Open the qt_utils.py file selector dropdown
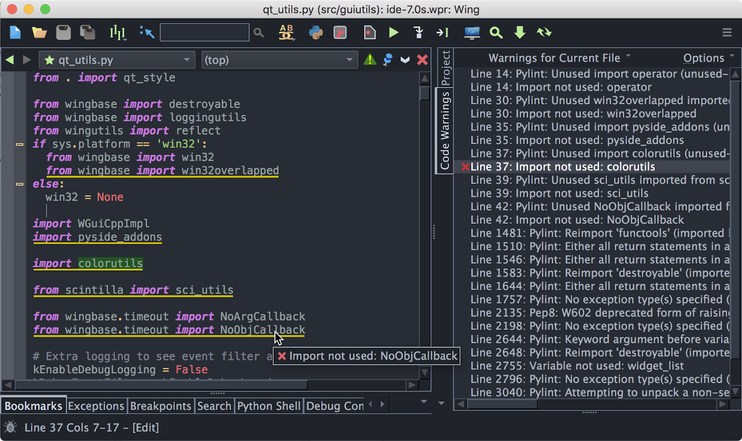Screen dimensions: 742x441 tap(117, 60)
